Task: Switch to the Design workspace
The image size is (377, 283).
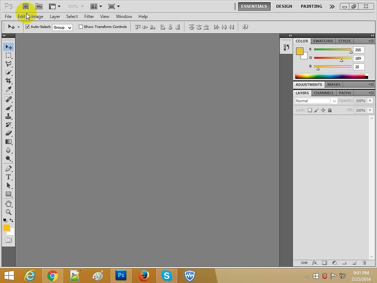Action: coord(284,6)
